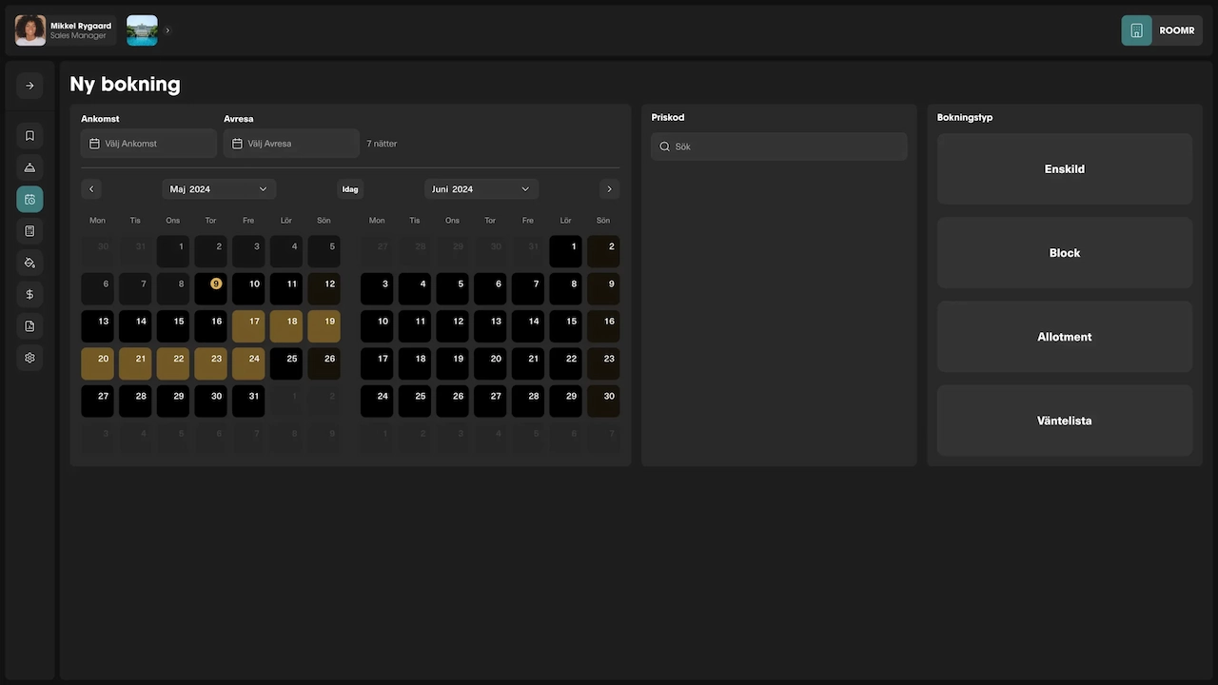The height and width of the screenshot is (685, 1218).
Task: Select Allotment booking type
Action: click(x=1064, y=337)
